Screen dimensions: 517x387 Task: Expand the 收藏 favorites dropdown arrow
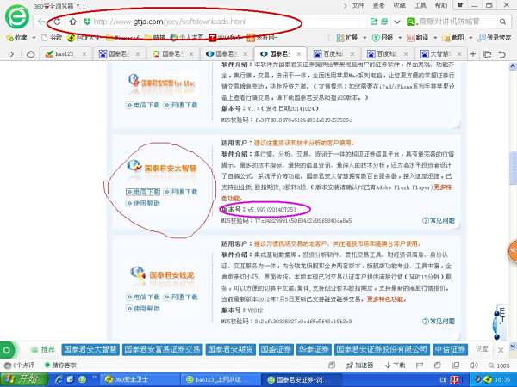pyautogui.click(x=34, y=38)
